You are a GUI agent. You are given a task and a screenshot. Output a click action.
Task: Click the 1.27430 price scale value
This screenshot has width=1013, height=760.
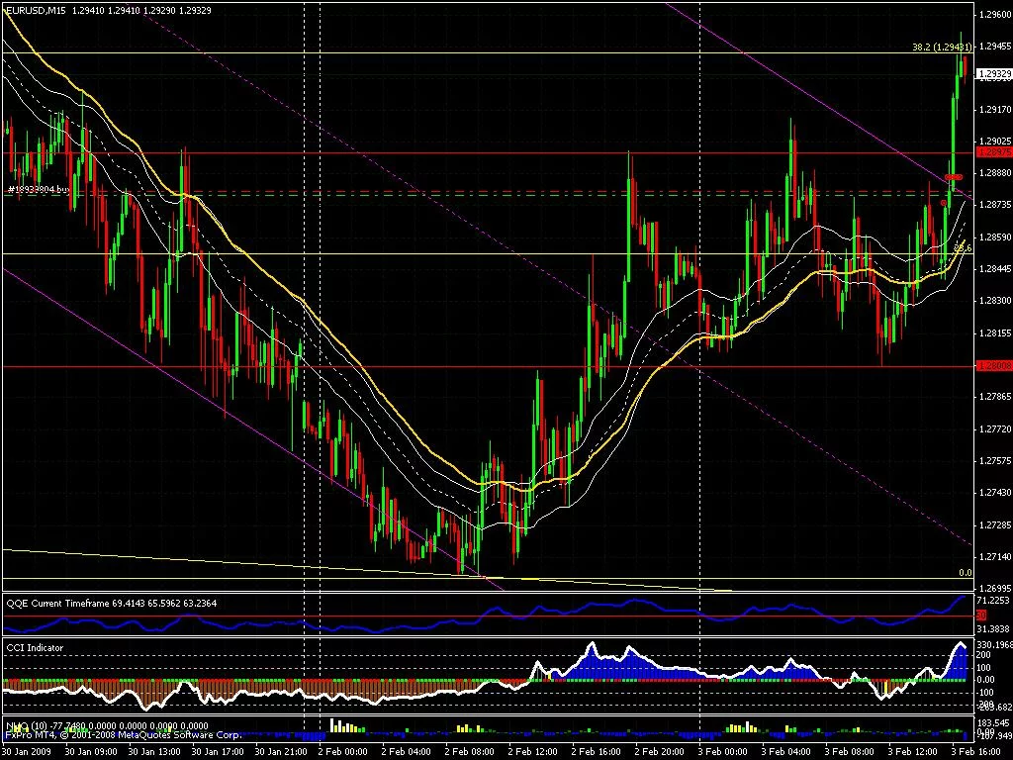coord(995,493)
